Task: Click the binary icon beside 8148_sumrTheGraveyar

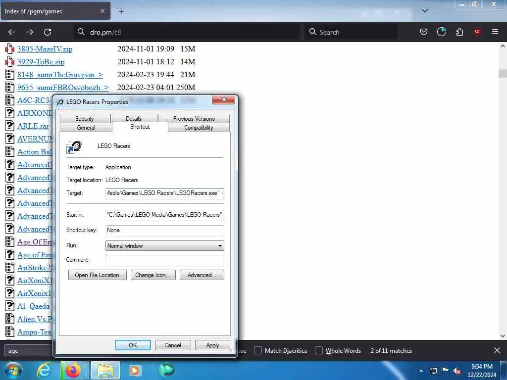Action: [10, 75]
